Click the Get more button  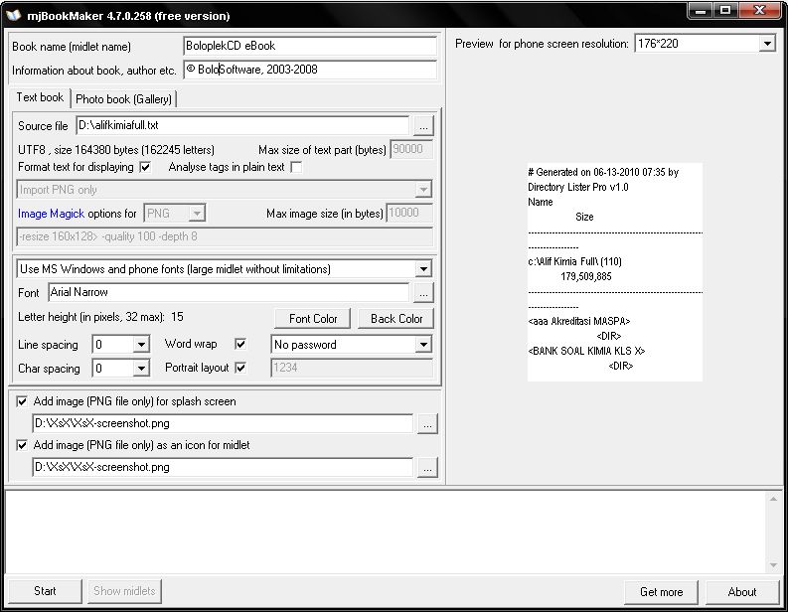point(662,592)
